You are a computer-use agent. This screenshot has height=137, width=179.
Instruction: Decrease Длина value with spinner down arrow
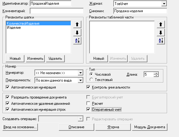pyautogui.click(x=156, y=76)
